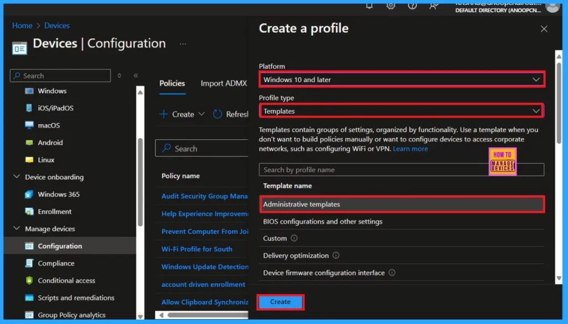
Task: Click the Android icon in sidebar
Action: pyautogui.click(x=29, y=143)
